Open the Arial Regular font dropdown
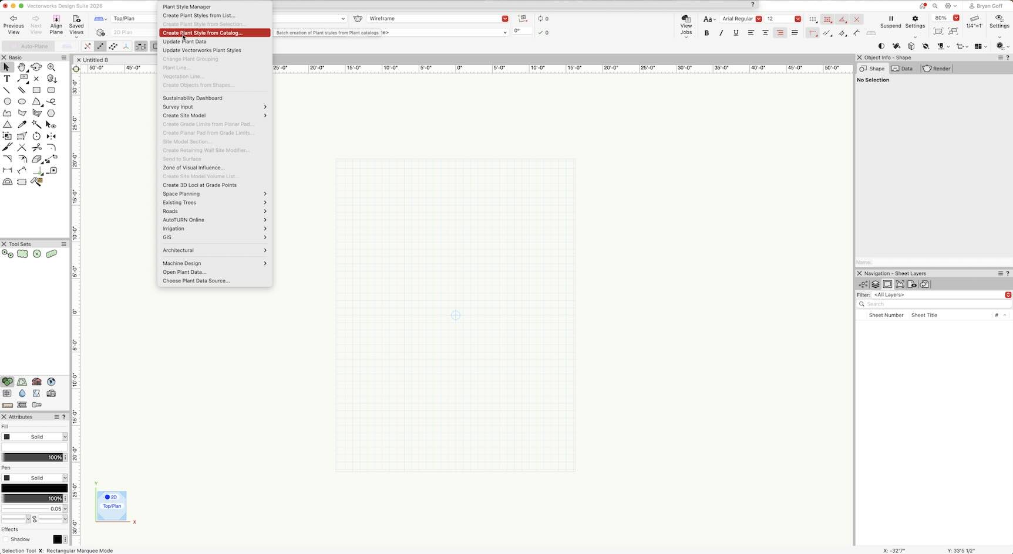The image size is (1013, 554). click(x=741, y=19)
